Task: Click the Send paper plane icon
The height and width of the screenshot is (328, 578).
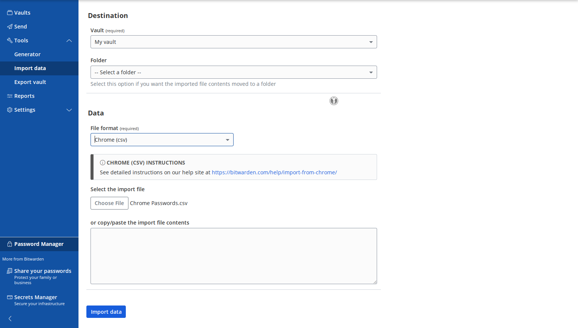Action: (10, 27)
